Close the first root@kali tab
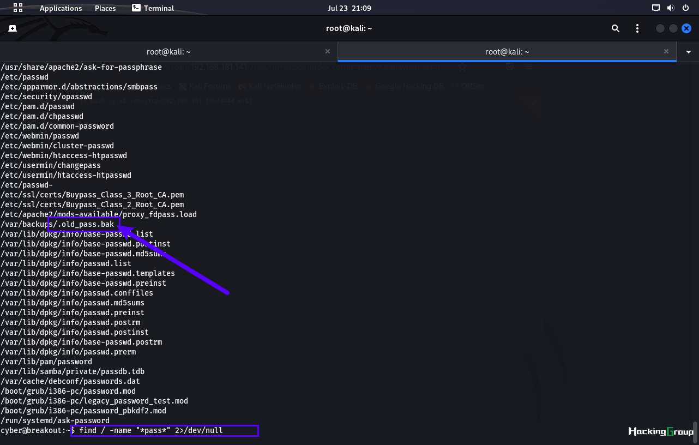The image size is (699, 445). pos(328,51)
